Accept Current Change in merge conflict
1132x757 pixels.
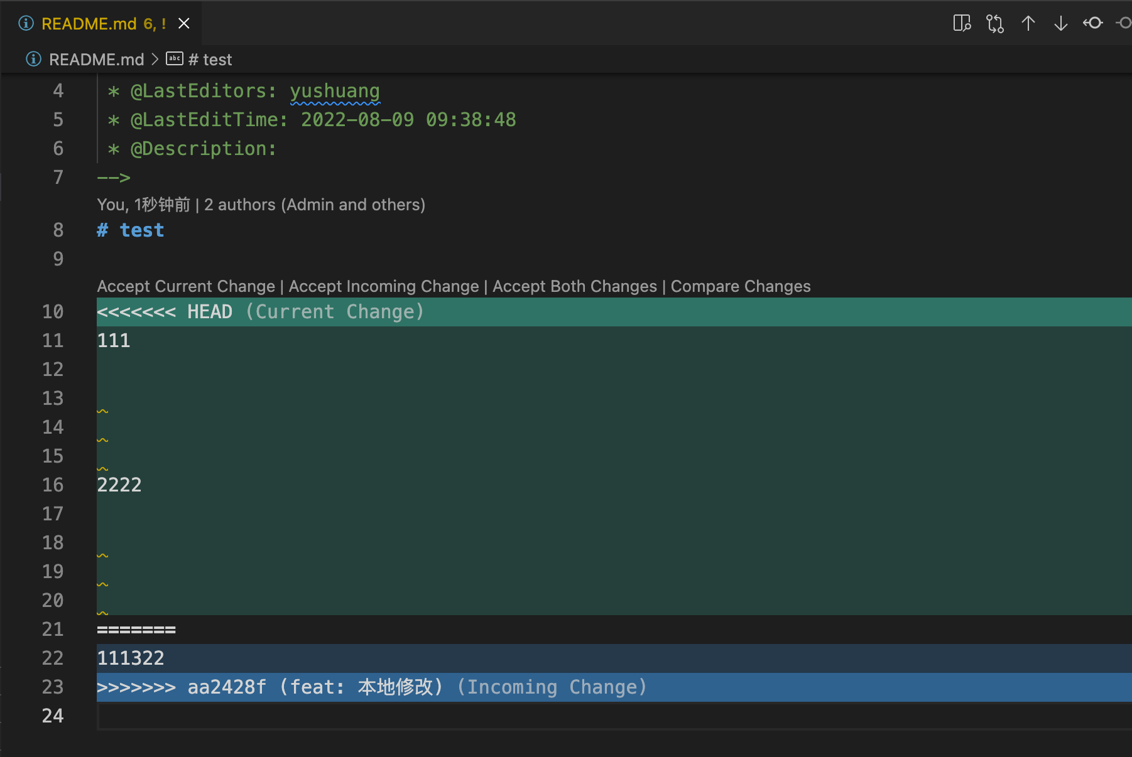pyautogui.click(x=186, y=286)
